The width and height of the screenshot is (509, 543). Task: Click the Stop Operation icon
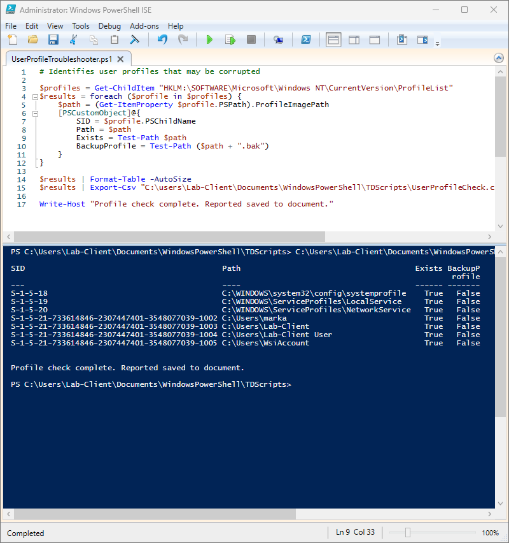251,39
